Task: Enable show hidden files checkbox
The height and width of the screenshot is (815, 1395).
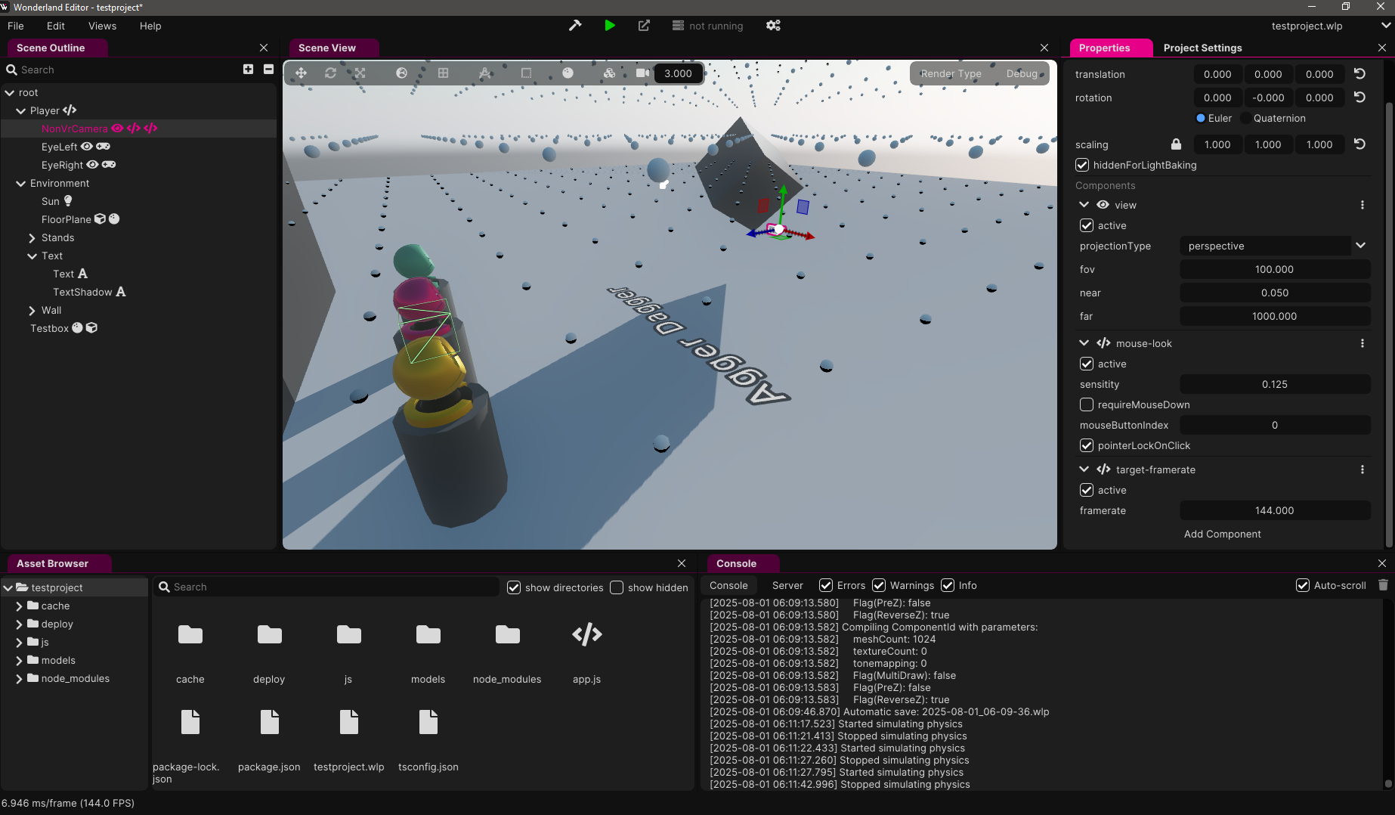Action: tap(617, 587)
